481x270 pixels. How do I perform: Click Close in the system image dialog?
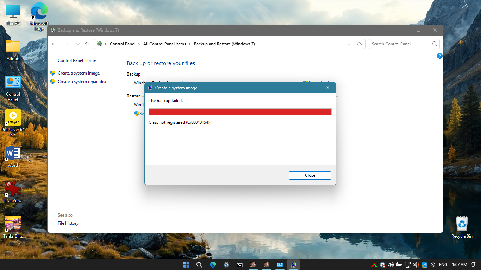[310, 175]
